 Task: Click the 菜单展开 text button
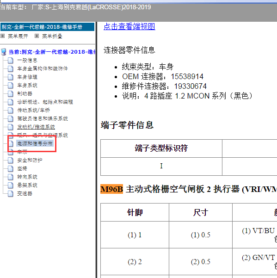pos(18,36)
